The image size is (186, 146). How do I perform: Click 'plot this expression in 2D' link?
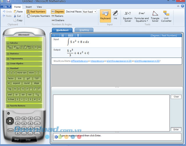(119, 61)
